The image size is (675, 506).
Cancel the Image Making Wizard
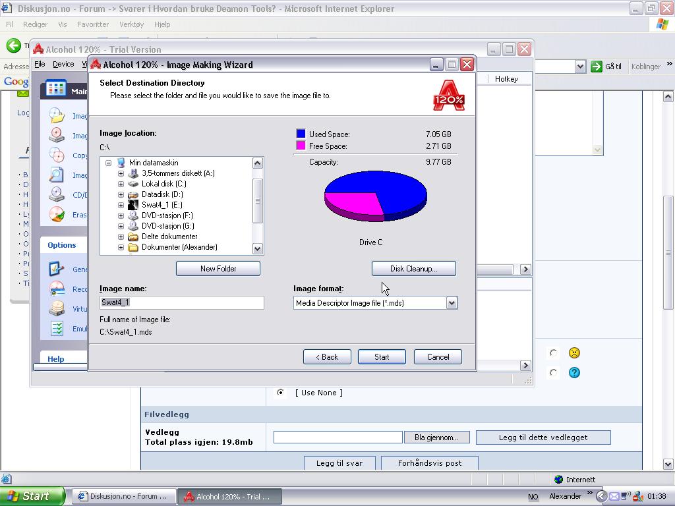click(438, 356)
